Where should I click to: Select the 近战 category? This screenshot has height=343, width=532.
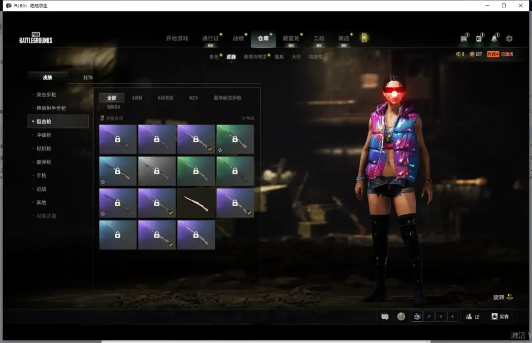pos(41,189)
